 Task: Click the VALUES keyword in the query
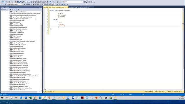click(x=55, y=20)
